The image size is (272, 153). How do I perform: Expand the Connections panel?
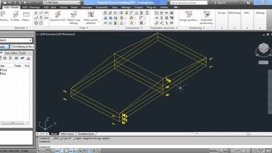click(134, 28)
